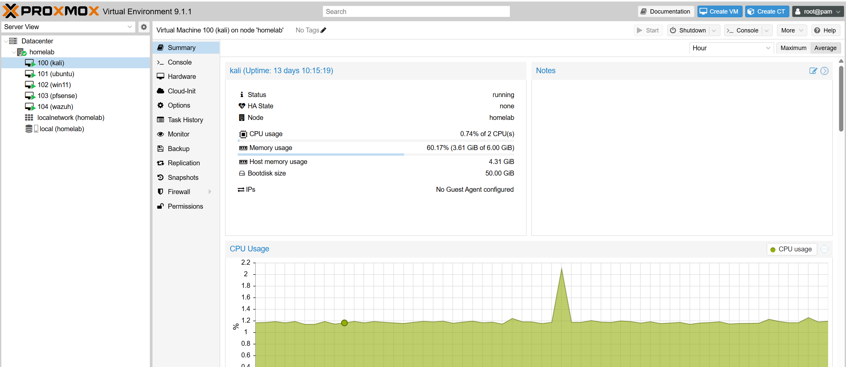Click the CPU usage progress bar
This screenshot has width=846, height=367.
pos(376,141)
